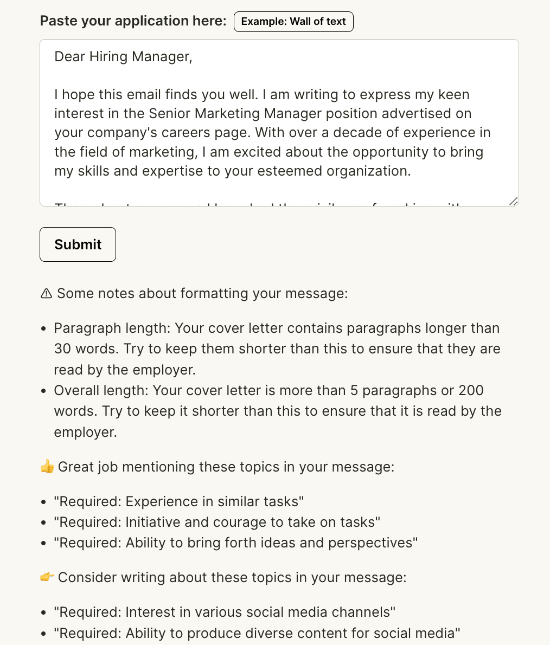Click the 'Example: Wall of text' button
The width and height of the screenshot is (550, 645).
(293, 21)
